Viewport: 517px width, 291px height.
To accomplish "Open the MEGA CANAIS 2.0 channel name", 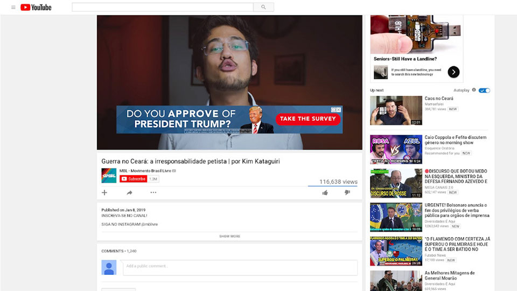I will [439, 188].
